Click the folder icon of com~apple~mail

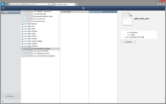click(x=22, y=26)
